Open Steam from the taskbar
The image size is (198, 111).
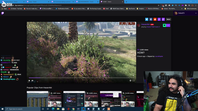click(104, 109)
